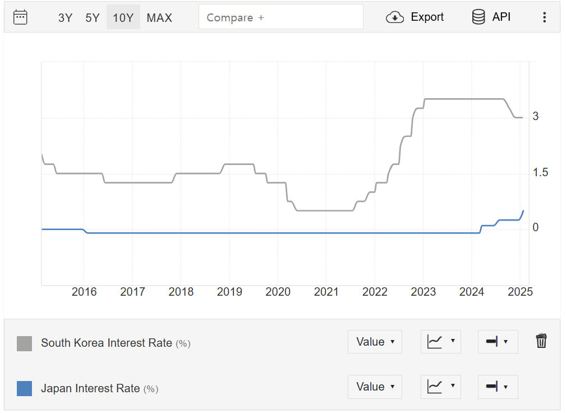Select the 3Y time range
The width and height of the screenshot is (566, 413).
click(65, 18)
